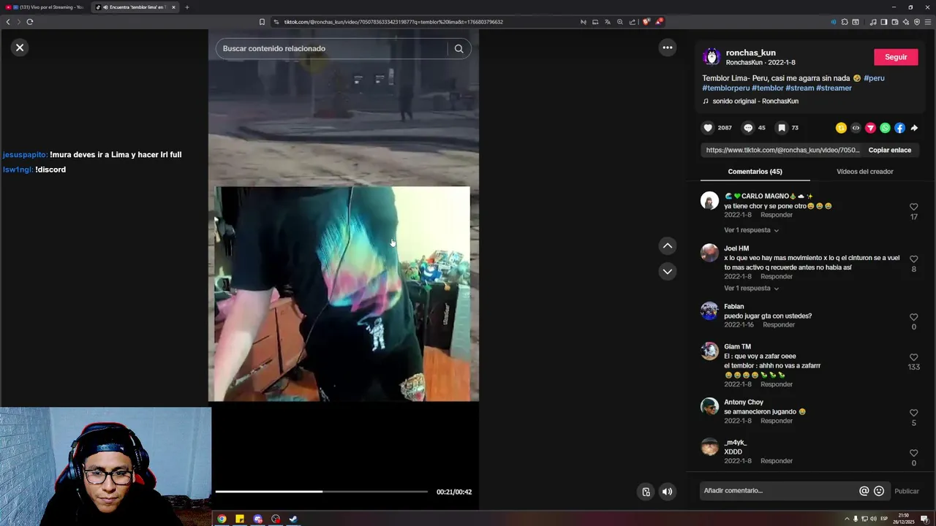This screenshot has height=526, width=936.
Task: Open Chrome from the taskbar
Action: tap(222, 519)
